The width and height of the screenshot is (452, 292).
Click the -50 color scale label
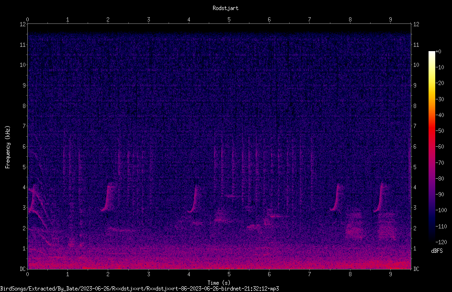click(x=440, y=131)
